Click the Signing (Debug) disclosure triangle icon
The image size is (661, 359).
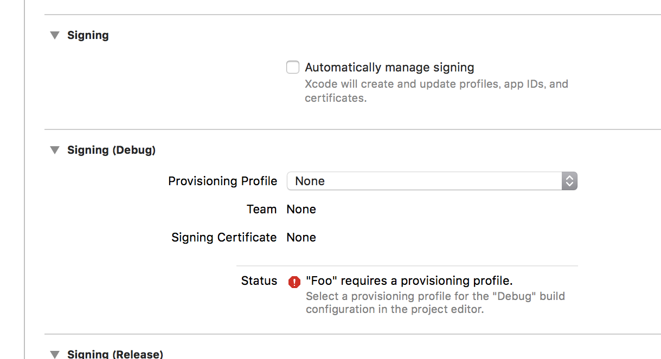(x=54, y=150)
